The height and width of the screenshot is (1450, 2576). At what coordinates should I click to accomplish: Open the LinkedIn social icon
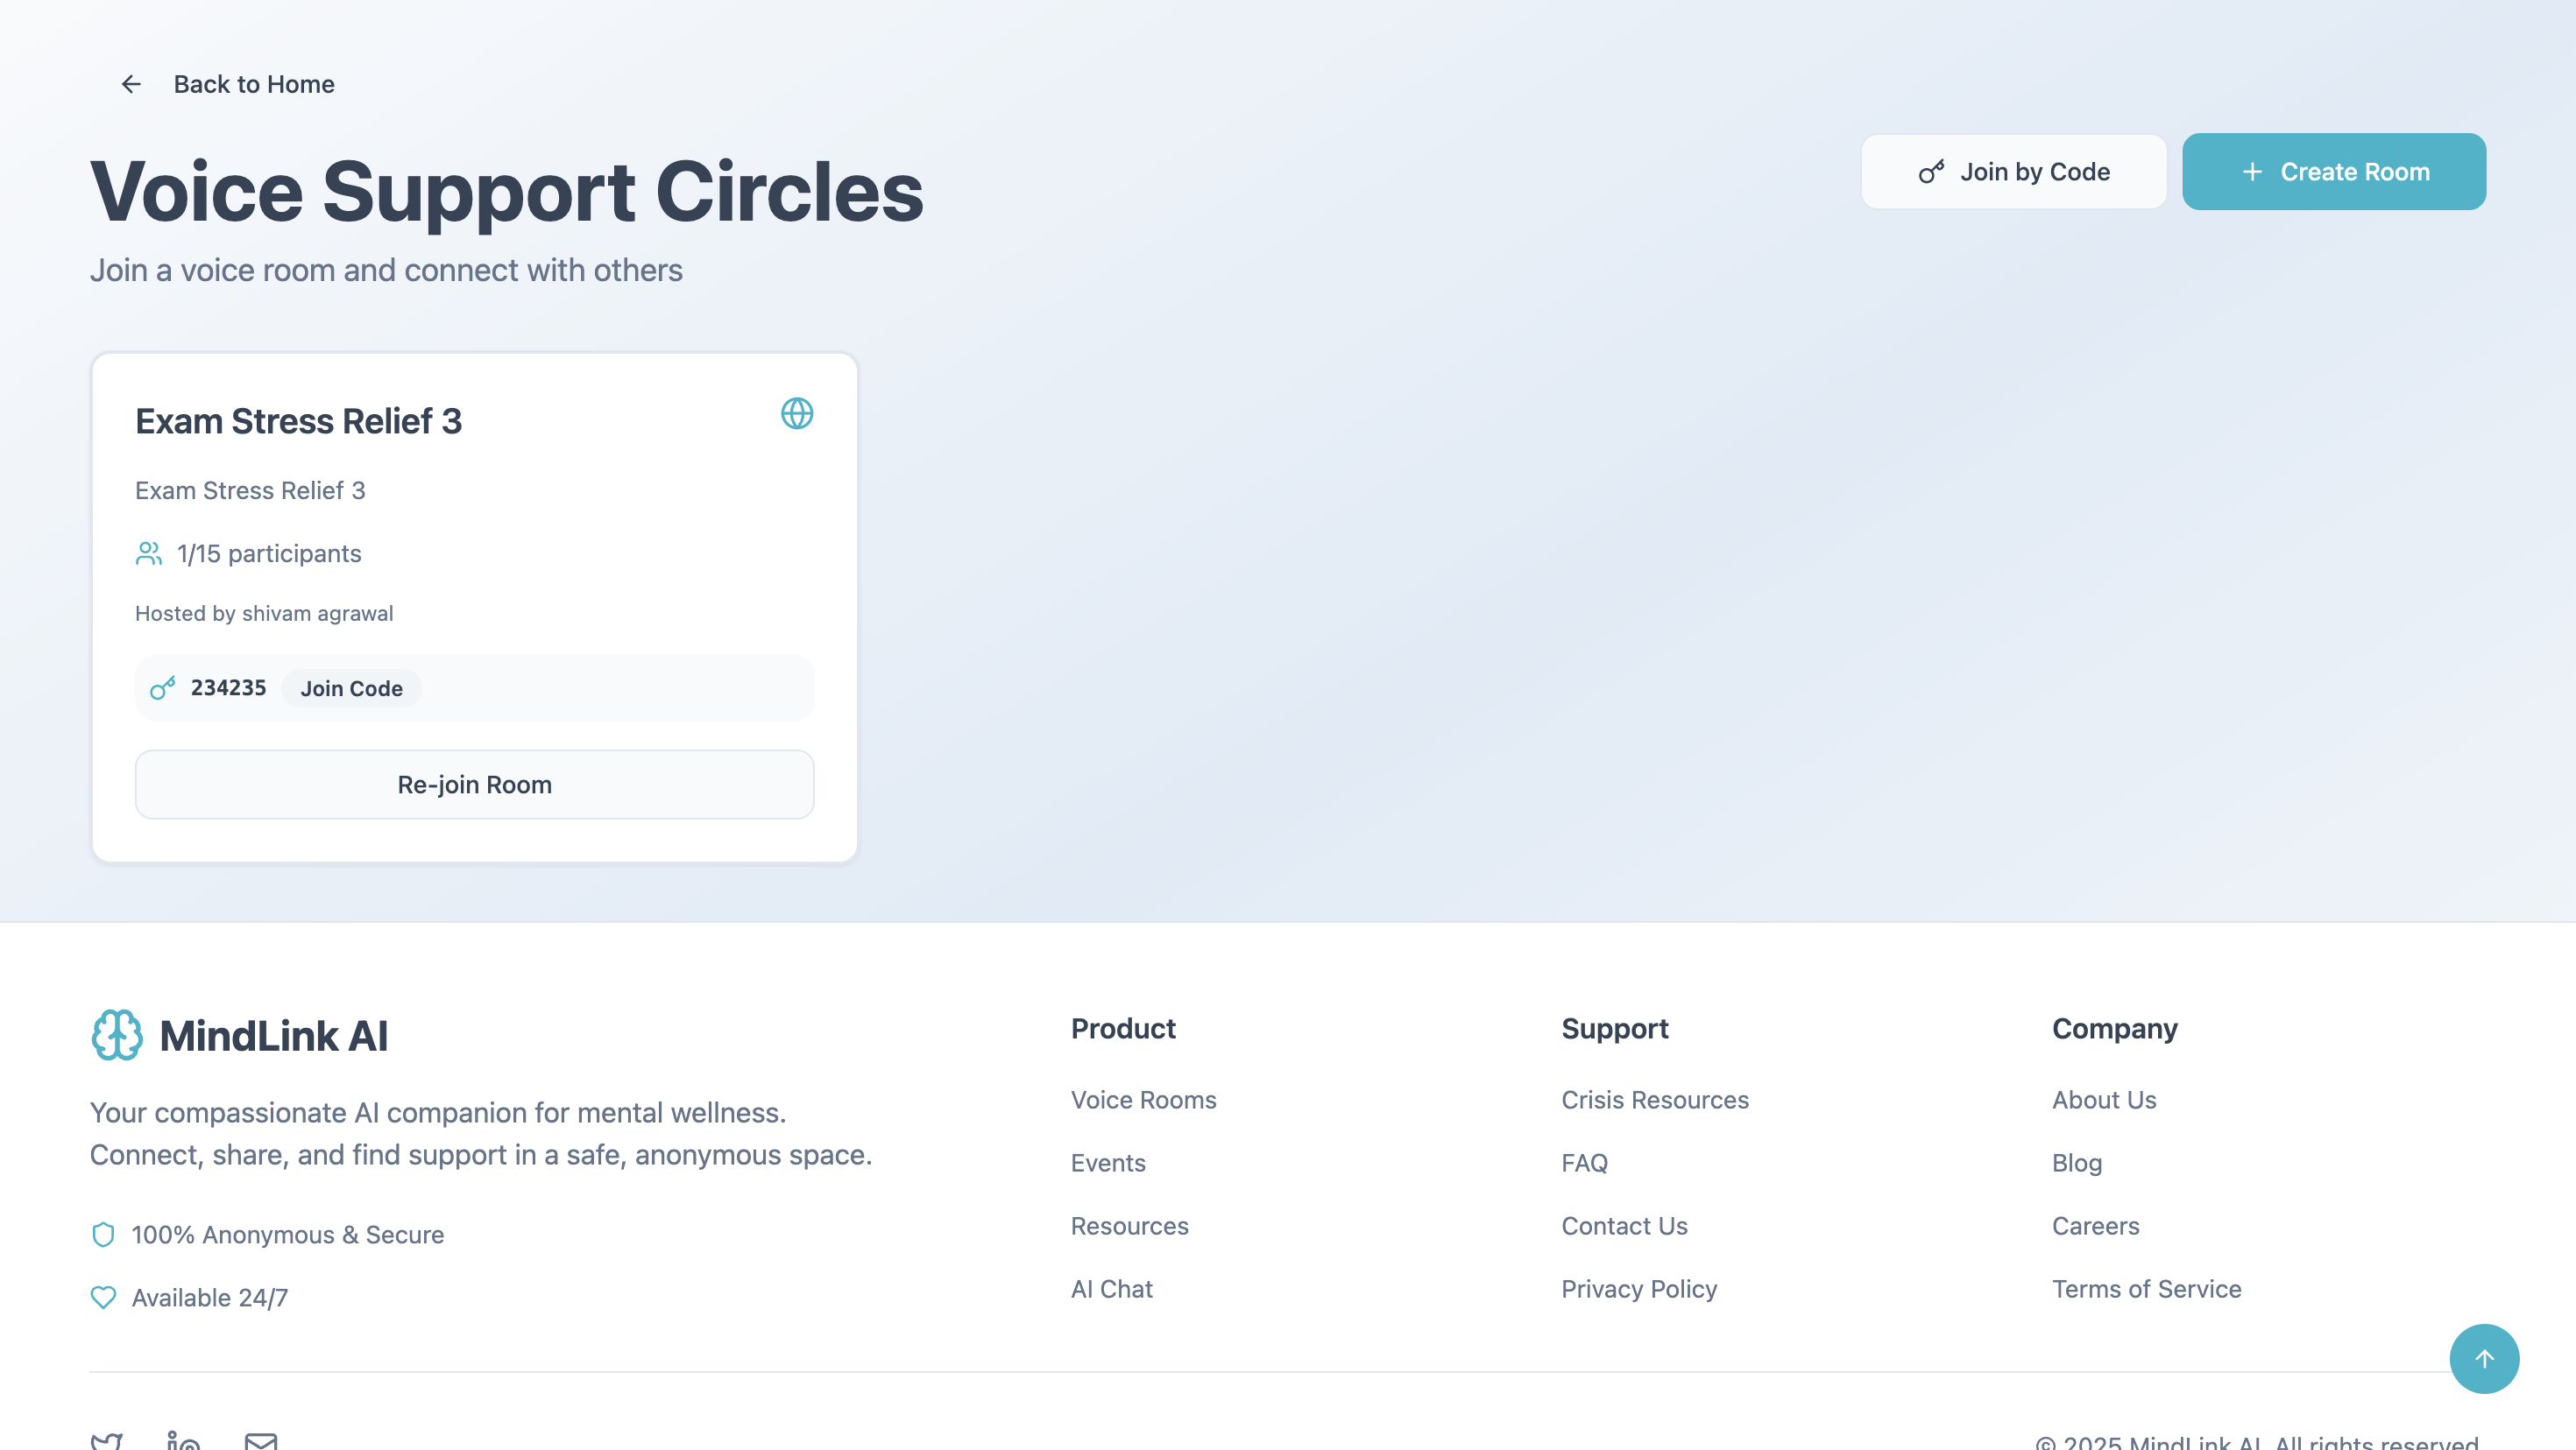tap(184, 1440)
